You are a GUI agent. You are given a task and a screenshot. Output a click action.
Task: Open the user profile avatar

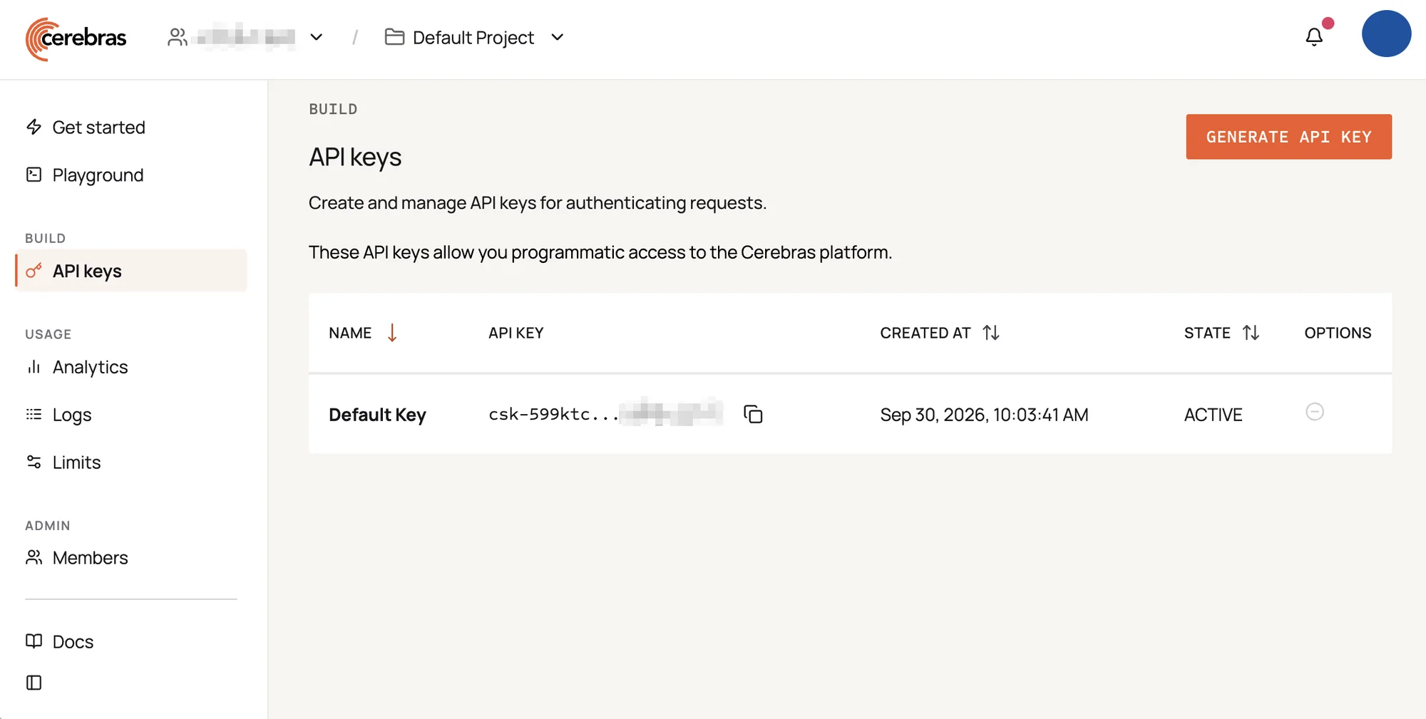1386,33
